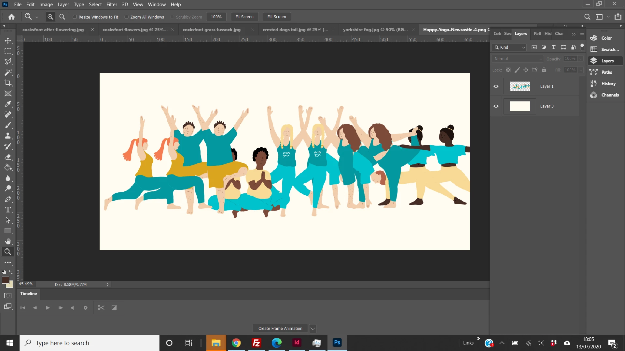Select Layer 3 thumbnail
The height and width of the screenshot is (351, 625).
pyautogui.click(x=520, y=106)
